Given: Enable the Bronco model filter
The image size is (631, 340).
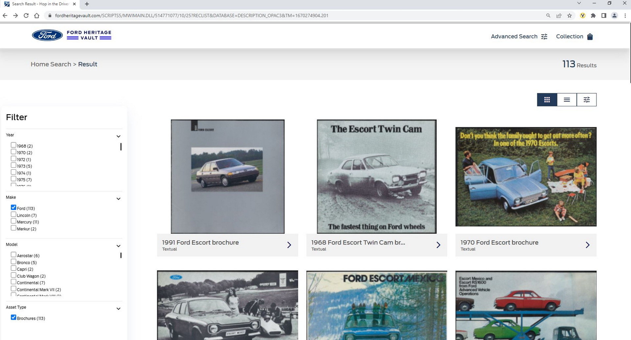Looking at the screenshot, I should point(13,262).
